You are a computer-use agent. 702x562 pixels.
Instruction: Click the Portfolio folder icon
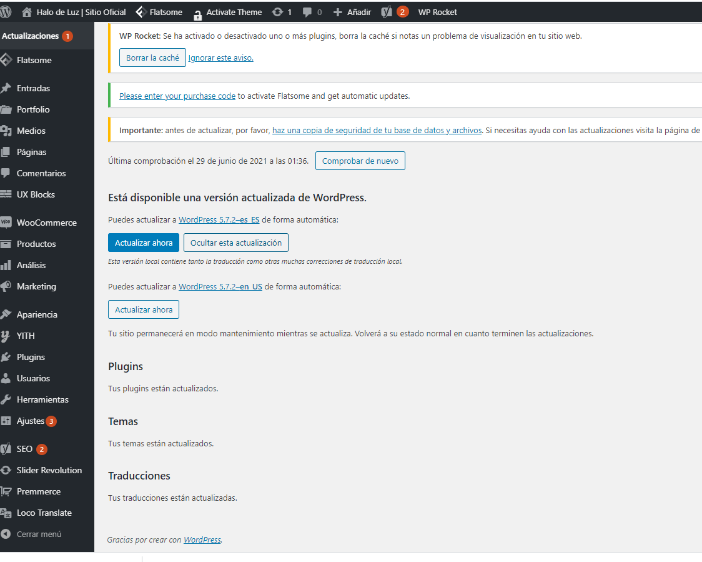(x=6, y=109)
